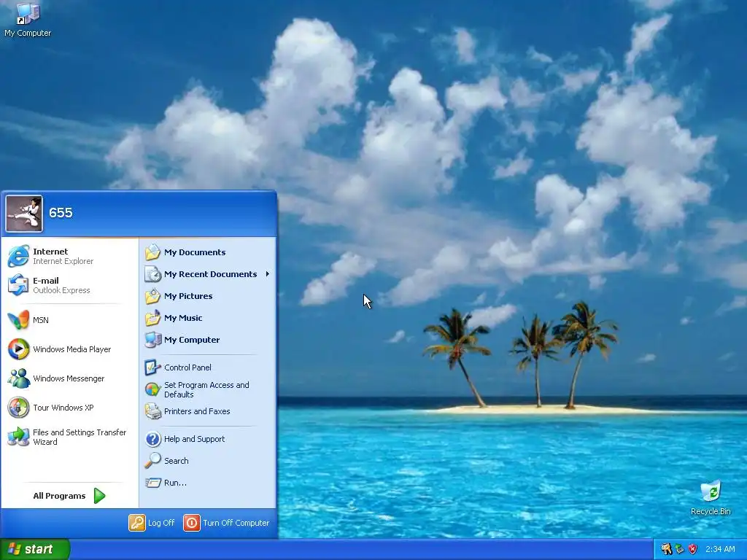
Task: Launch Internet Explorer icon in Start menu
Action: click(18, 256)
